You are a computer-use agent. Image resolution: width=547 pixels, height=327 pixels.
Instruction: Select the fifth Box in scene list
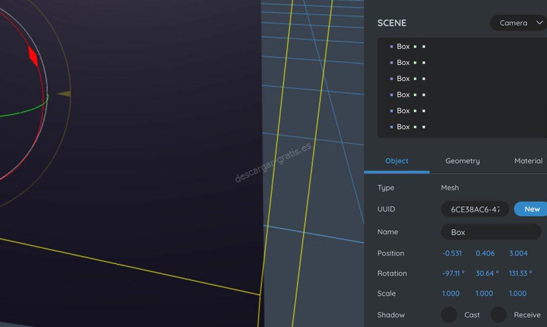[x=403, y=111]
